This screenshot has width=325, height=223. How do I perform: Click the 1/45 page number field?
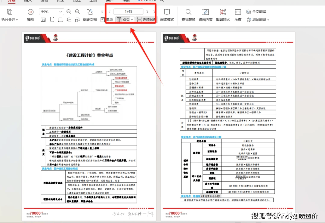pos(128,12)
